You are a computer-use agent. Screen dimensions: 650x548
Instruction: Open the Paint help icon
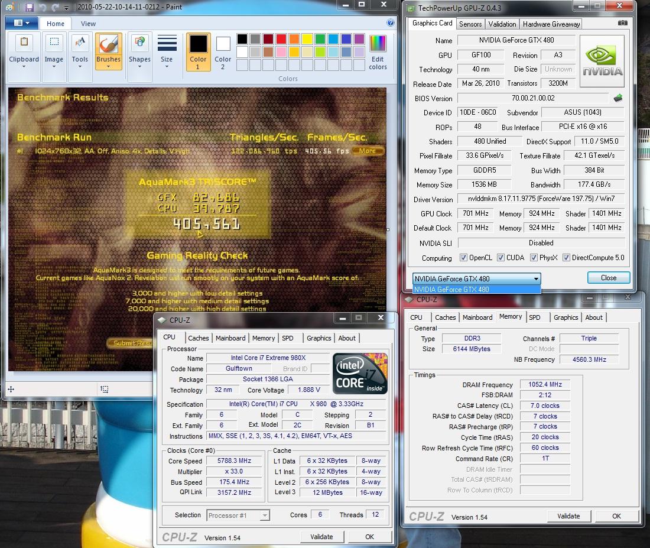390,23
